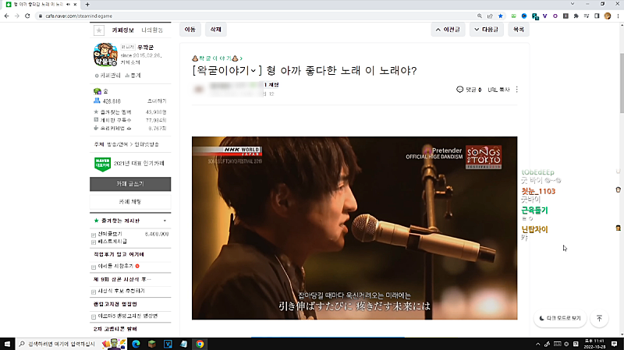Viewport: 624px width, 350px height.
Task: Open the 이르마5 왠밀고치전 영상연 board
Action: 127,316
